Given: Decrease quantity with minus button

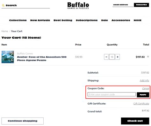Looking at the screenshot, I should tap(106, 57).
